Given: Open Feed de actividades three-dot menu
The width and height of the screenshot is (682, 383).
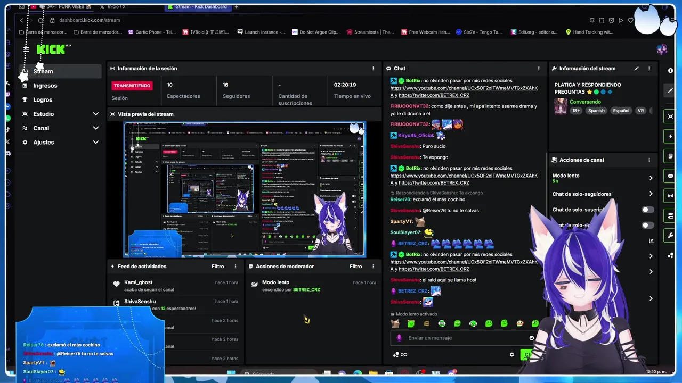Looking at the screenshot, I should click(236, 267).
